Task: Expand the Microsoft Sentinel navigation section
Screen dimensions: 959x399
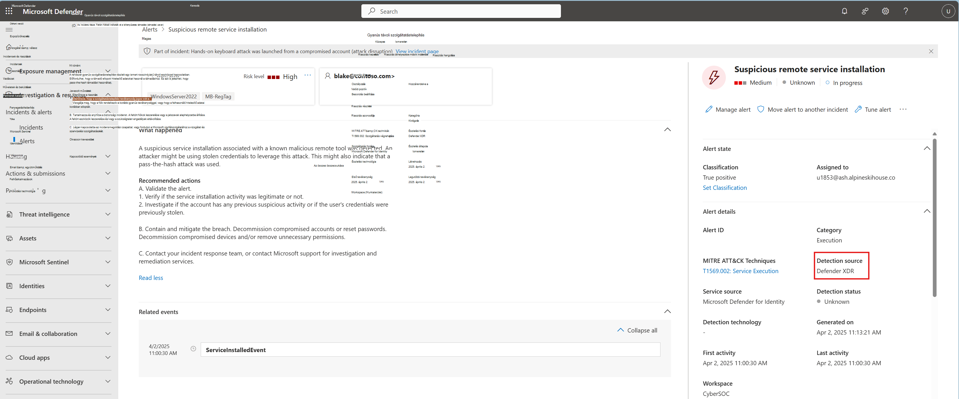Action: tap(59, 262)
